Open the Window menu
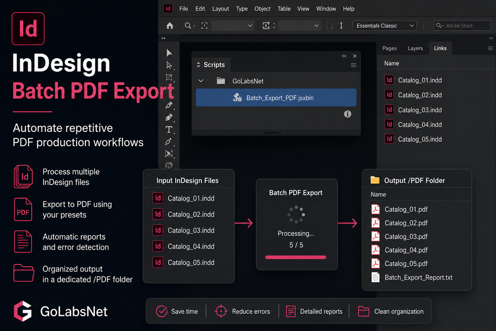The image size is (496, 331). pyautogui.click(x=326, y=9)
